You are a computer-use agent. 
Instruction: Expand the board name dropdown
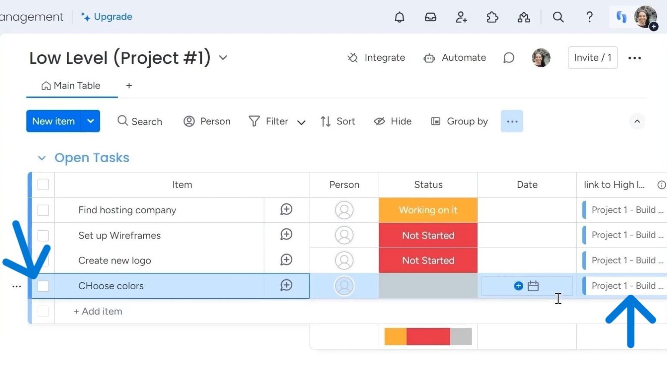click(223, 58)
